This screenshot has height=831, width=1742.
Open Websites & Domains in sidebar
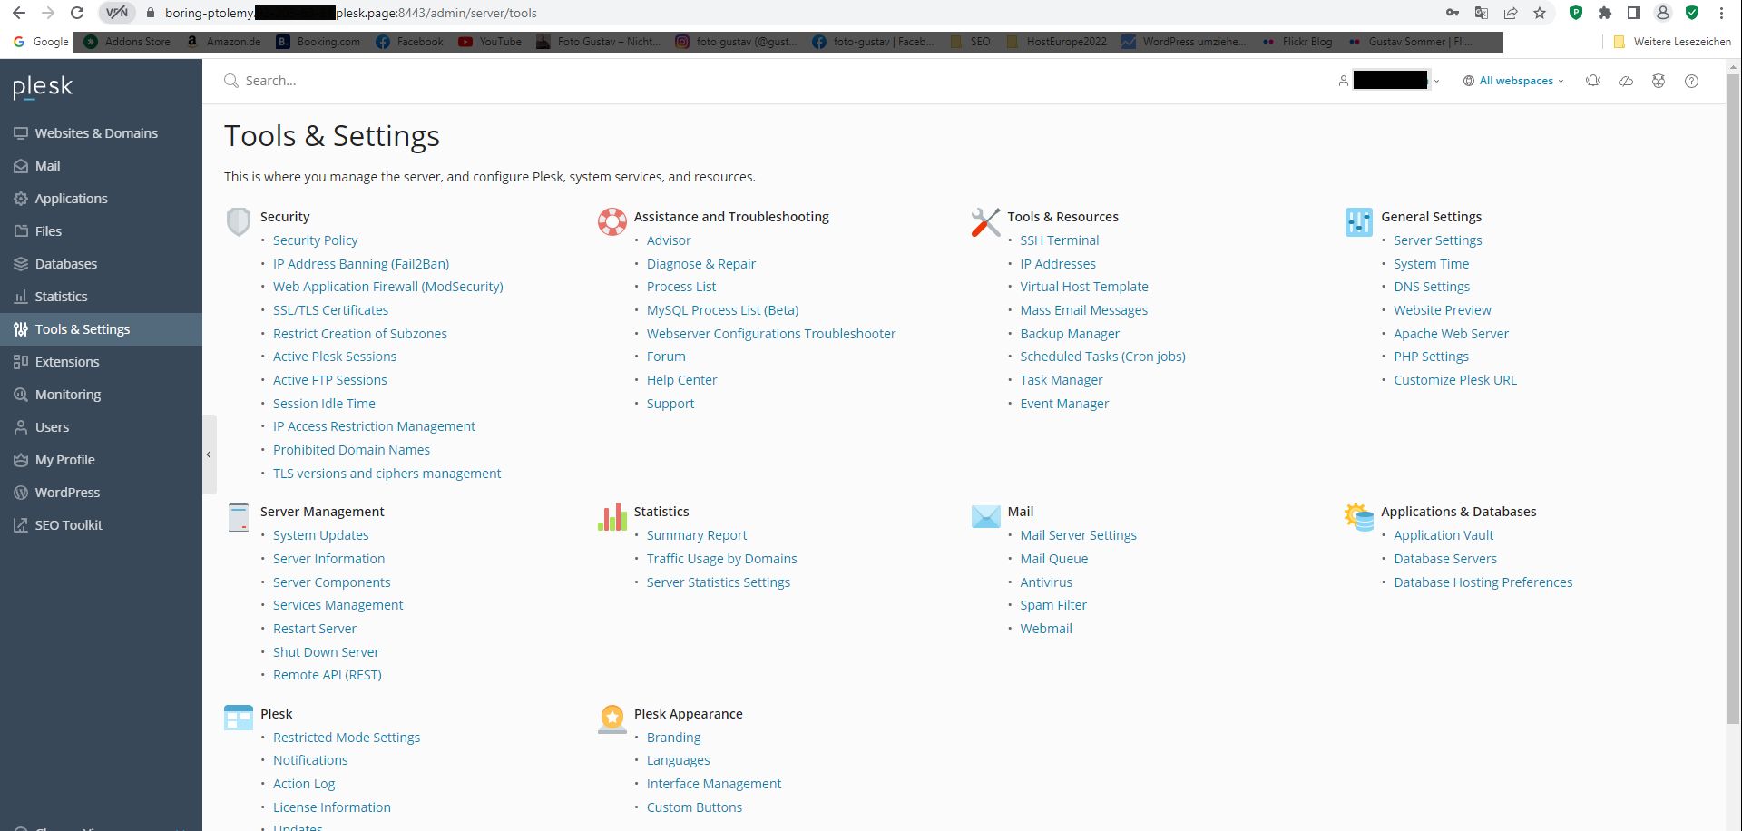tap(96, 133)
